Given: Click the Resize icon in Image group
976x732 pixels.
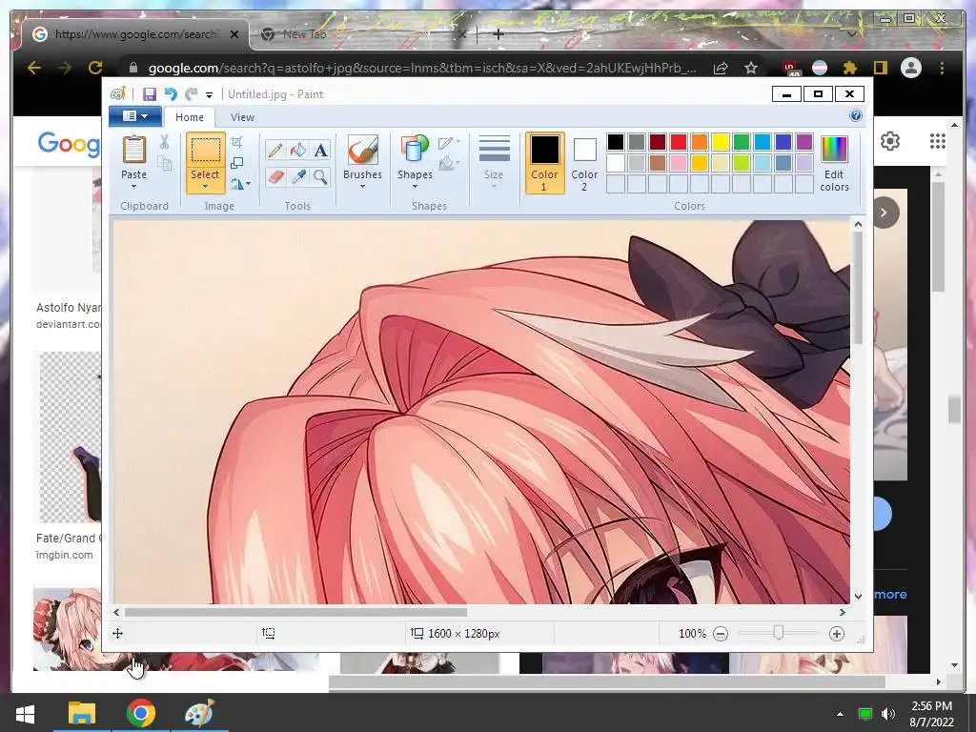Looking at the screenshot, I should click(x=237, y=163).
